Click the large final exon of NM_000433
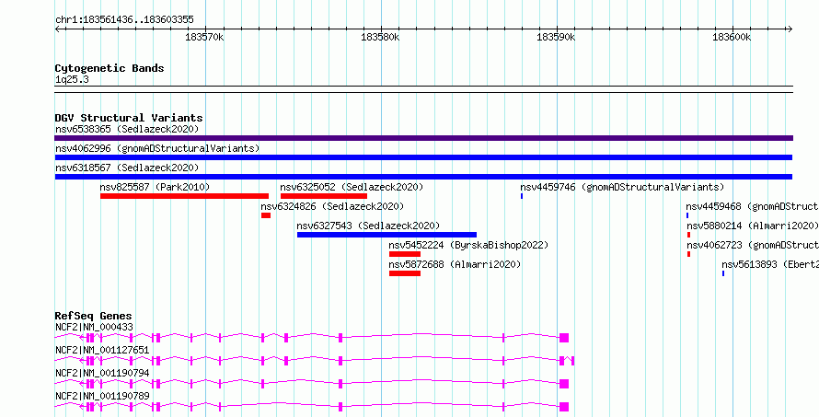 [564, 338]
